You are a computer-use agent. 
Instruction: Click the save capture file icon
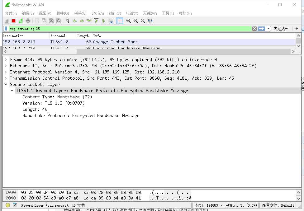point(44,21)
